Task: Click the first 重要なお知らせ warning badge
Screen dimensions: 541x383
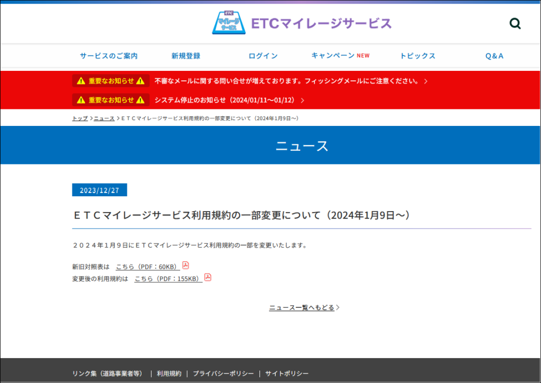Action: [111, 81]
